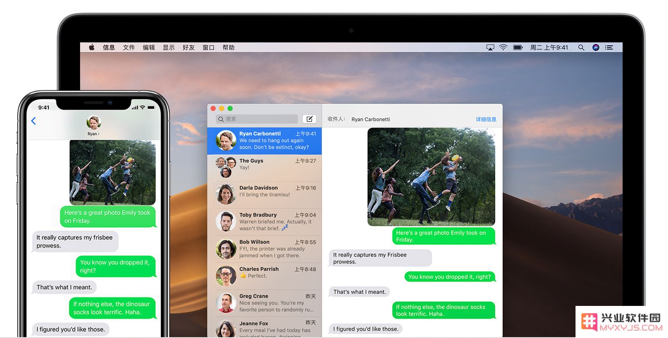Tap iPhone bubble "You know you dropped it, right?"

(116, 266)
